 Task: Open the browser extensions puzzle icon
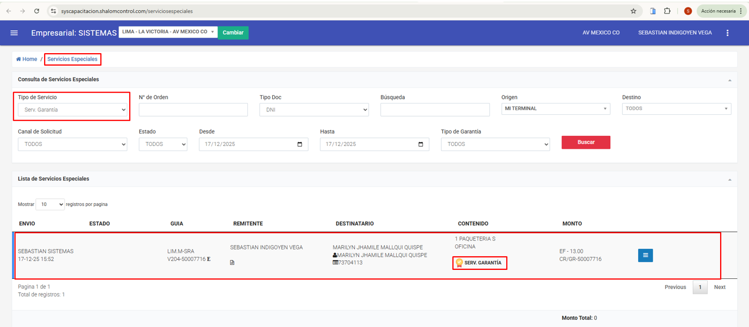point(667,11)
